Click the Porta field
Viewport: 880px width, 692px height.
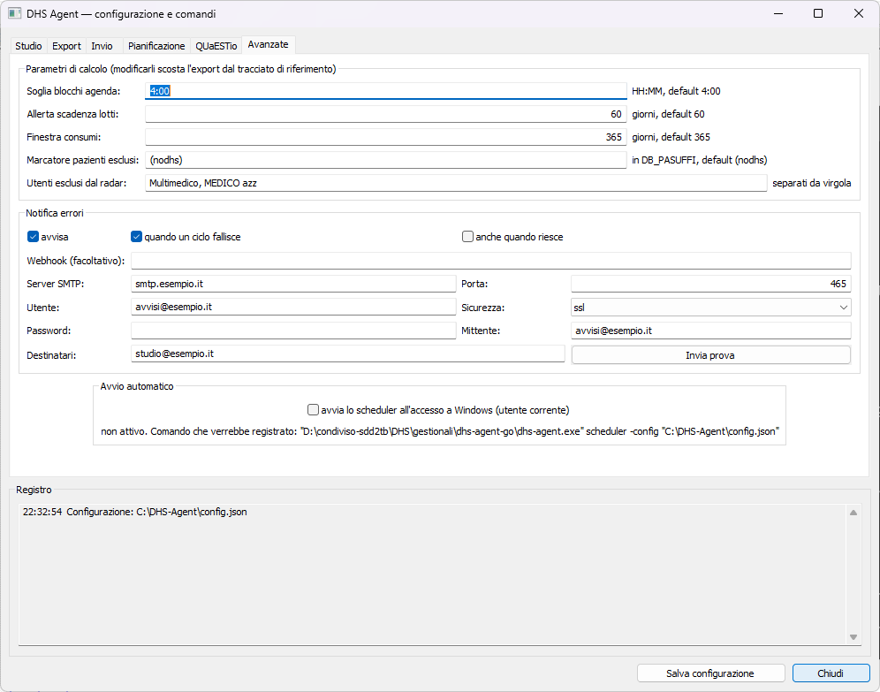711,284
